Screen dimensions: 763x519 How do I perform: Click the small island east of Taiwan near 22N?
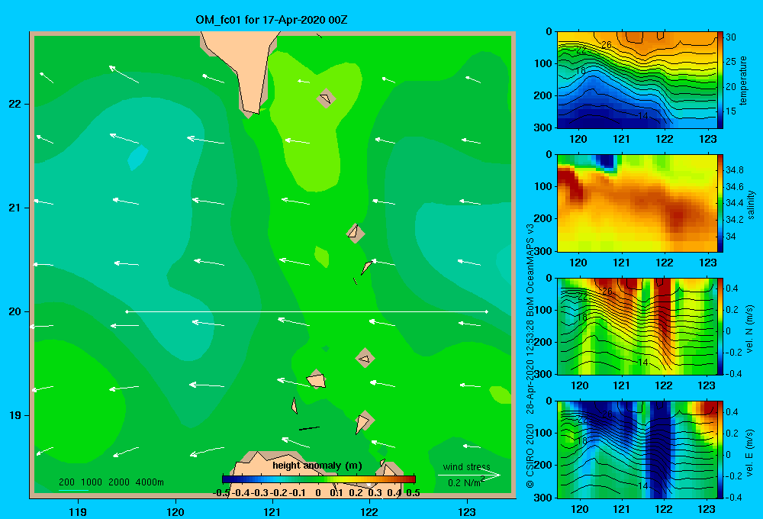tap(326, 98)
